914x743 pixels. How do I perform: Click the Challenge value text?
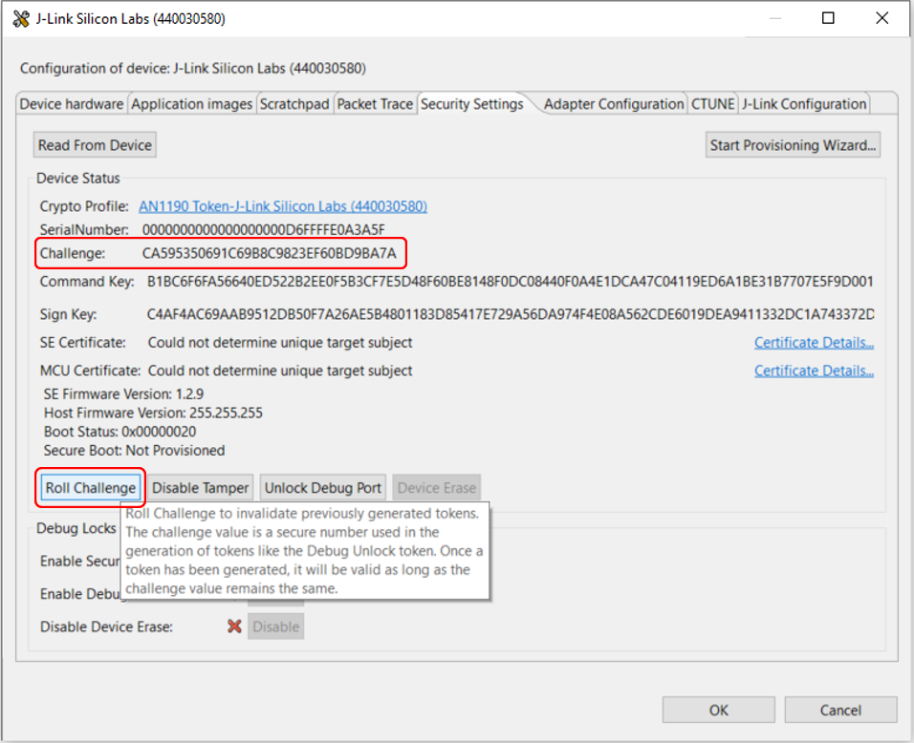[269, 254]
